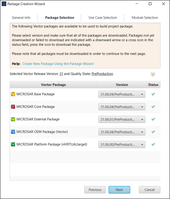
Task: Click the MICROSAR Platform Package dark green icon
Action: coord(13,144)
